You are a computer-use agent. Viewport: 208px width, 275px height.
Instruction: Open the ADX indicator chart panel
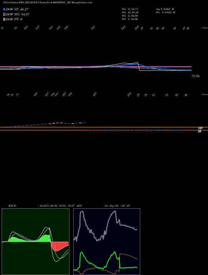(106, 242)
